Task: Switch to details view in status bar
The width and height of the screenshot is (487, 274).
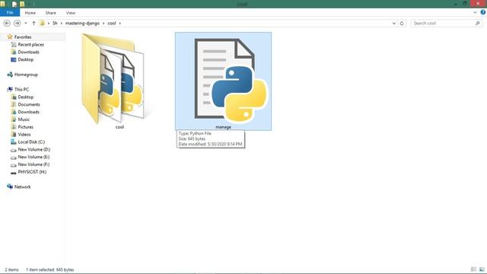Action: [x=473, y=269]
